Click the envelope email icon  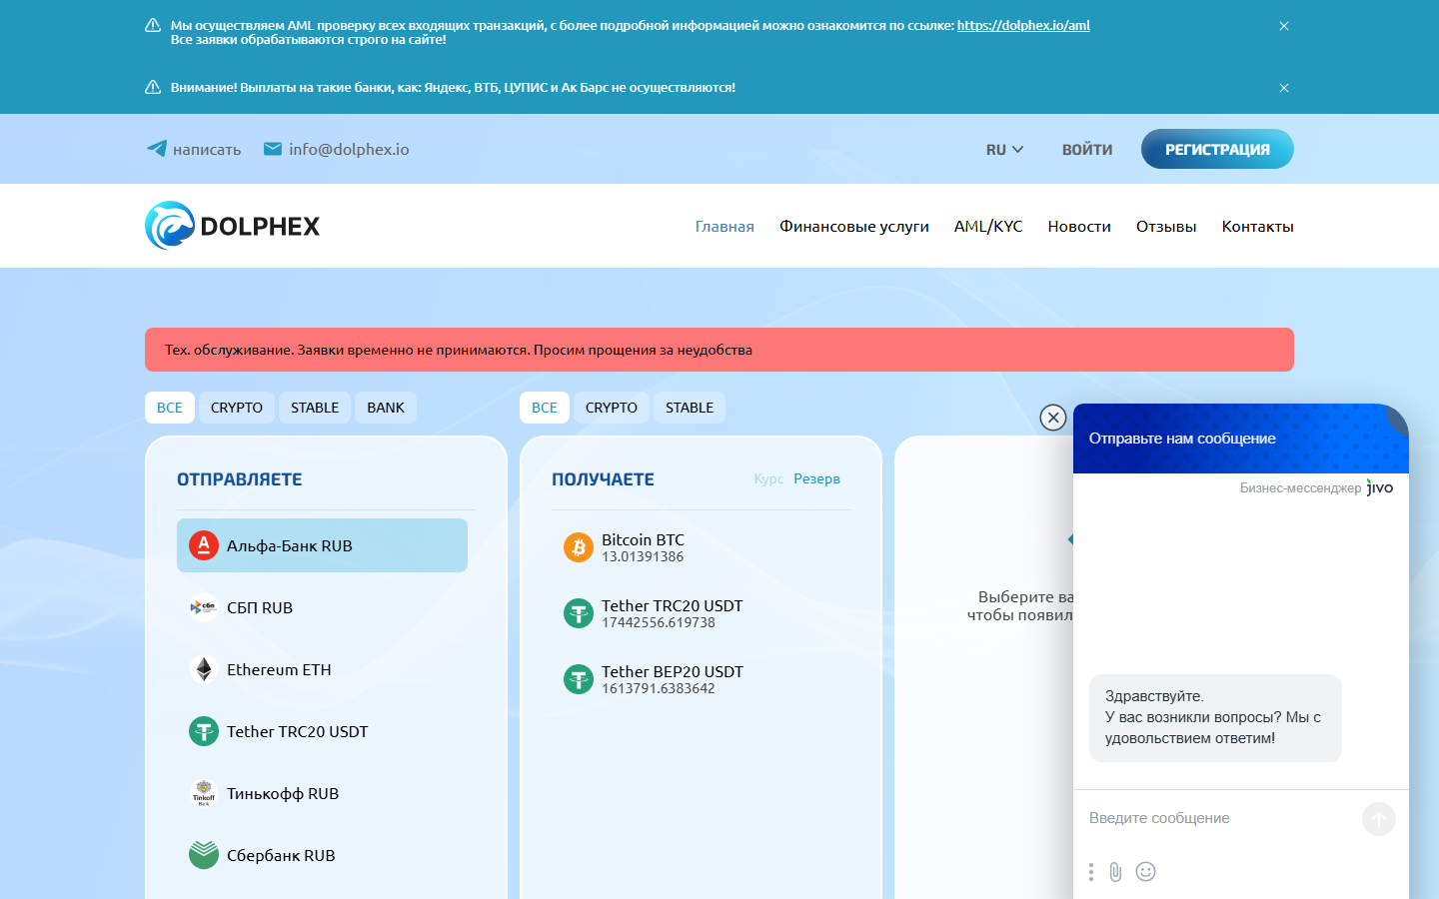coord(272,149)
